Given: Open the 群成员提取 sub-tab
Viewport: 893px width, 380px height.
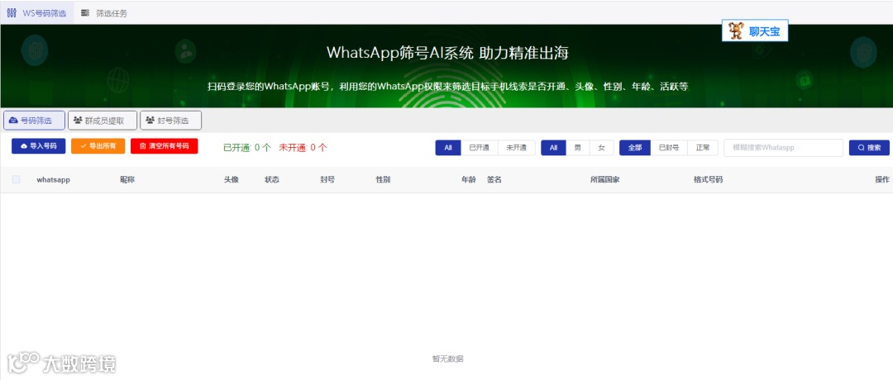Looking at the screenshot, I should tap(103, 121).
